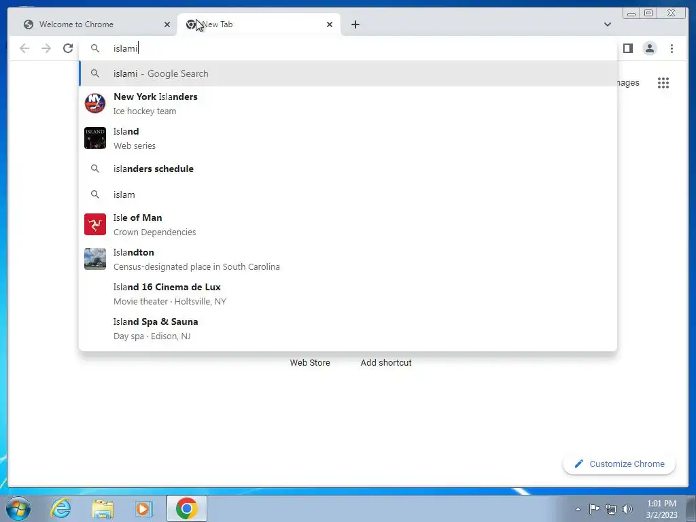The image size is (696, 522).
Task: Open Windows Explorer from taskbar
Action: tap(103, 508)
